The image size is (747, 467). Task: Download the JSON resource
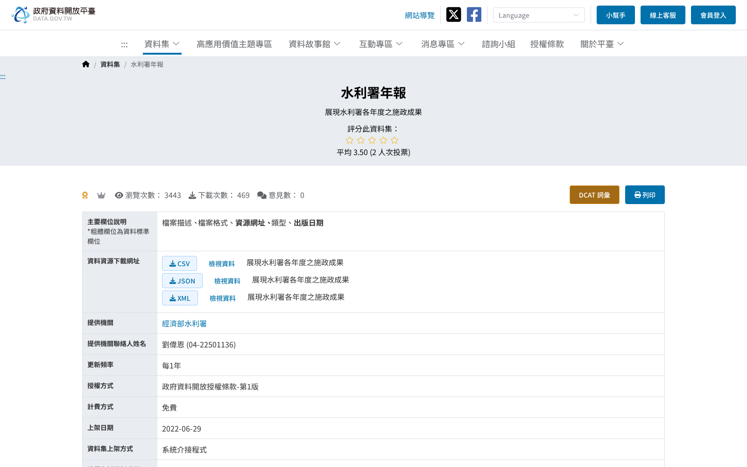click(182, 281)
